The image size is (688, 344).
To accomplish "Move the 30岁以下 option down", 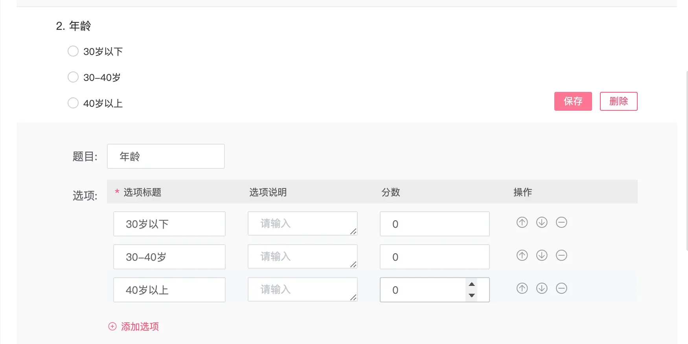I will tap(542, 223).
